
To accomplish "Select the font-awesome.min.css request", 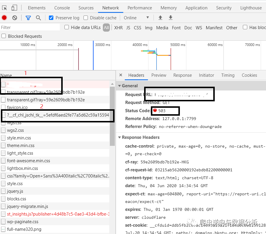I will [x=54, y=161].
